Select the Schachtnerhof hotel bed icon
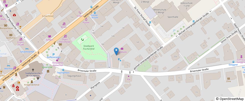The height and width of the screenshot is (101, 245). [27, 49]
